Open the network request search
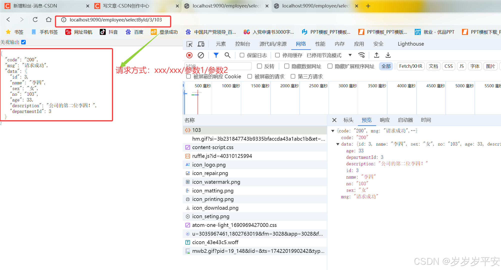This screenshot has width=501, height=270. point(227,55)
